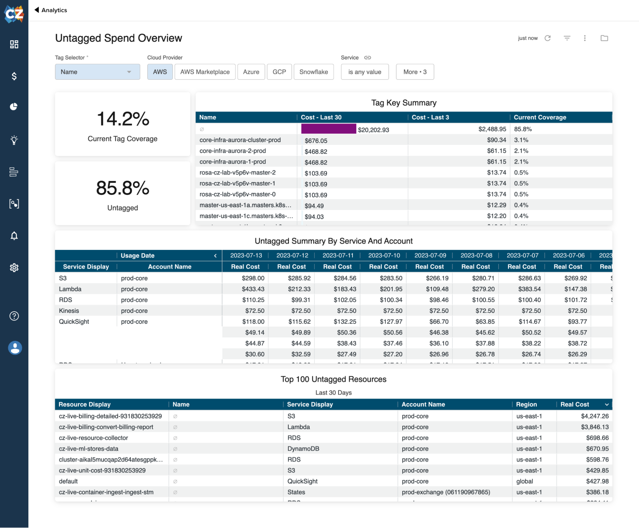Image resolution: width=639 pixels, height=528 pixels.
Task: Sort by Account Name in summary table
Action: (169, 267)
